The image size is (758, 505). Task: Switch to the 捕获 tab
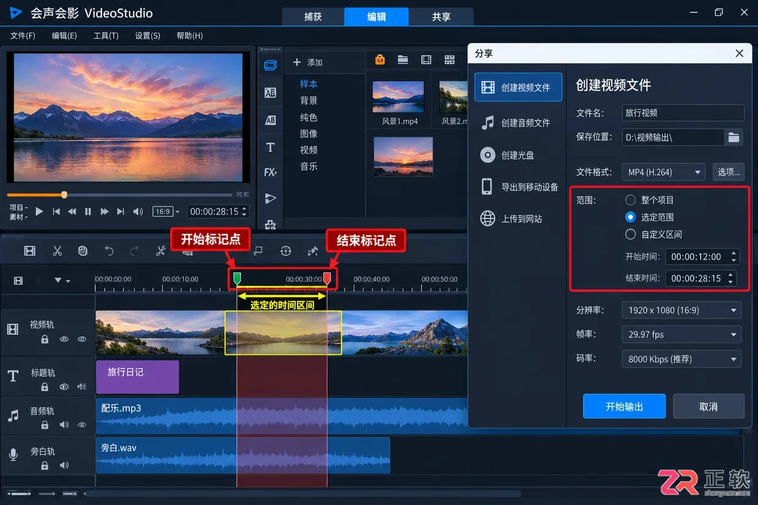point(313,17)
